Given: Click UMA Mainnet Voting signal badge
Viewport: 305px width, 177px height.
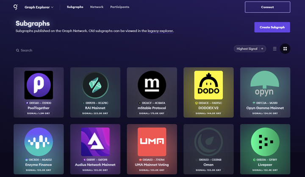Looking at the screenshot, I should 152,170.
